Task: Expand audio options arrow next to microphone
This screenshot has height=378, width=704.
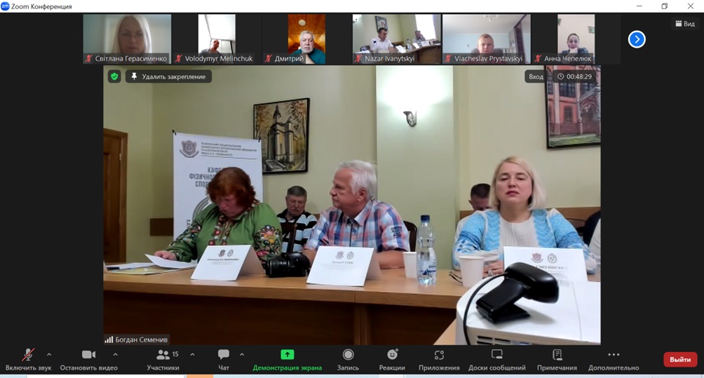Action: tap(49, 354)
